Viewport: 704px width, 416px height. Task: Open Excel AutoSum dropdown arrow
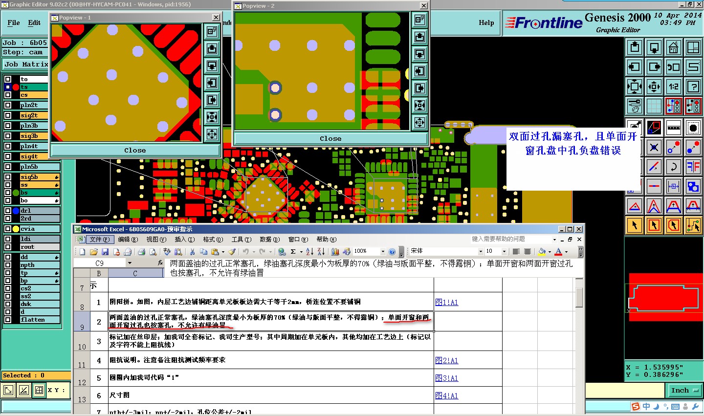pos(301,252)
